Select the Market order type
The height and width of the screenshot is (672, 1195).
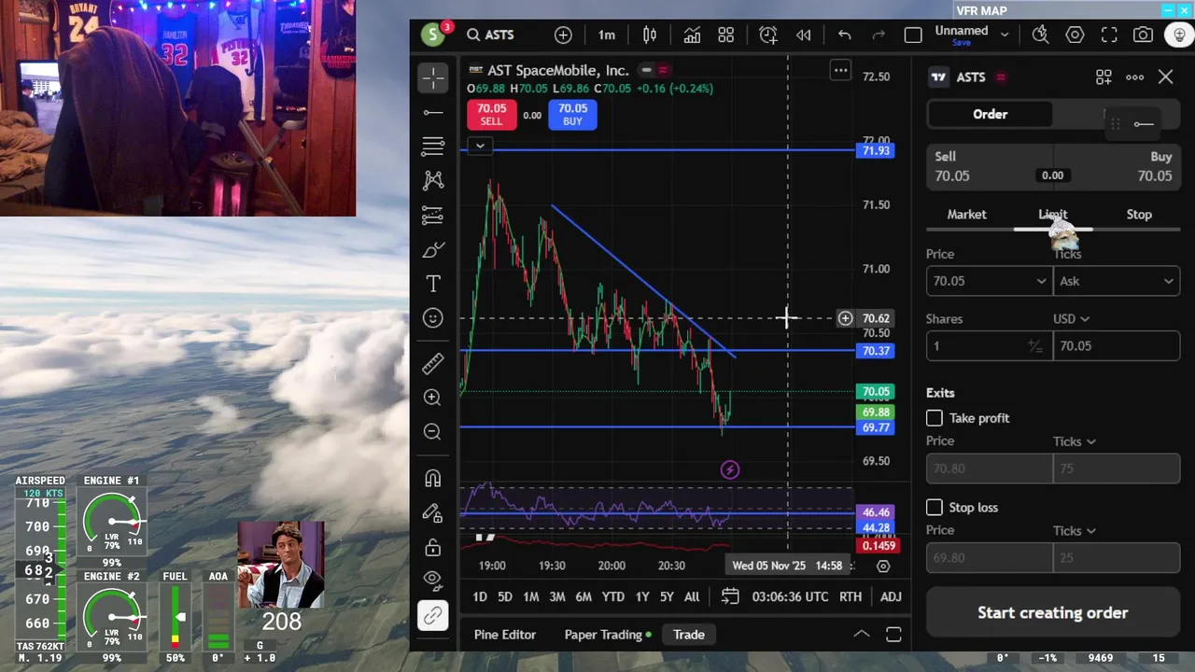tap(966, 215)
